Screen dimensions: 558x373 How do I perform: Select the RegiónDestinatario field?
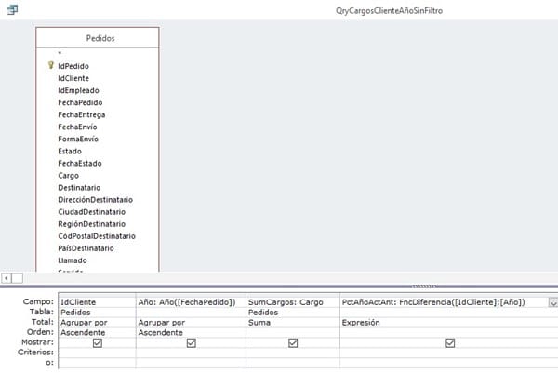tap(91, 224)
